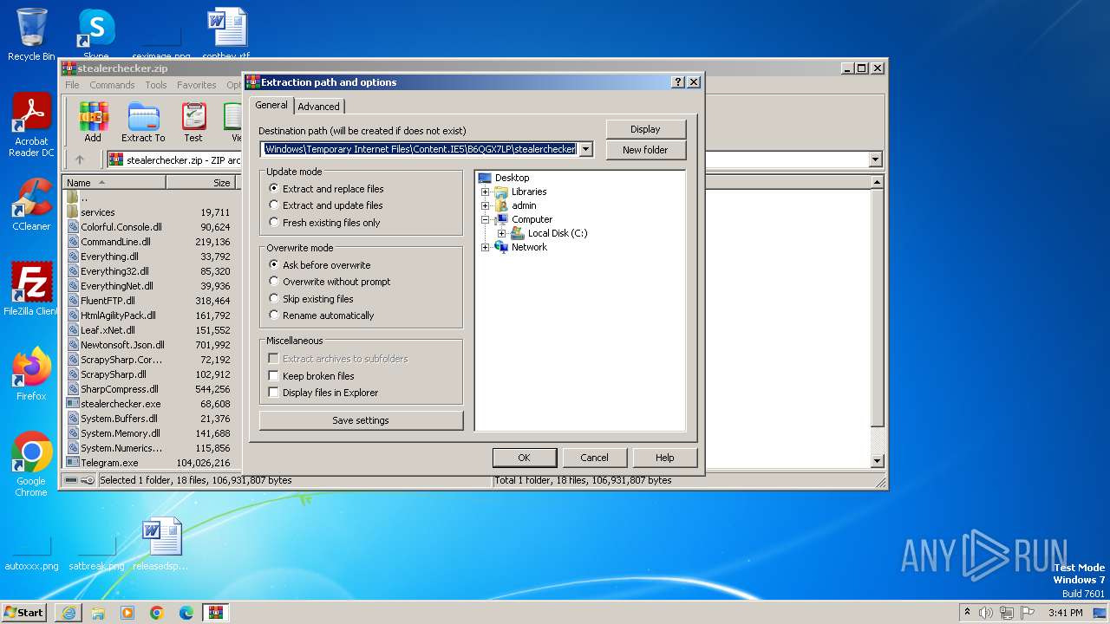The width and height of the screenshot is (1110, 624).
Task: Click Save settings button
Action: click(x=361, y=420)
